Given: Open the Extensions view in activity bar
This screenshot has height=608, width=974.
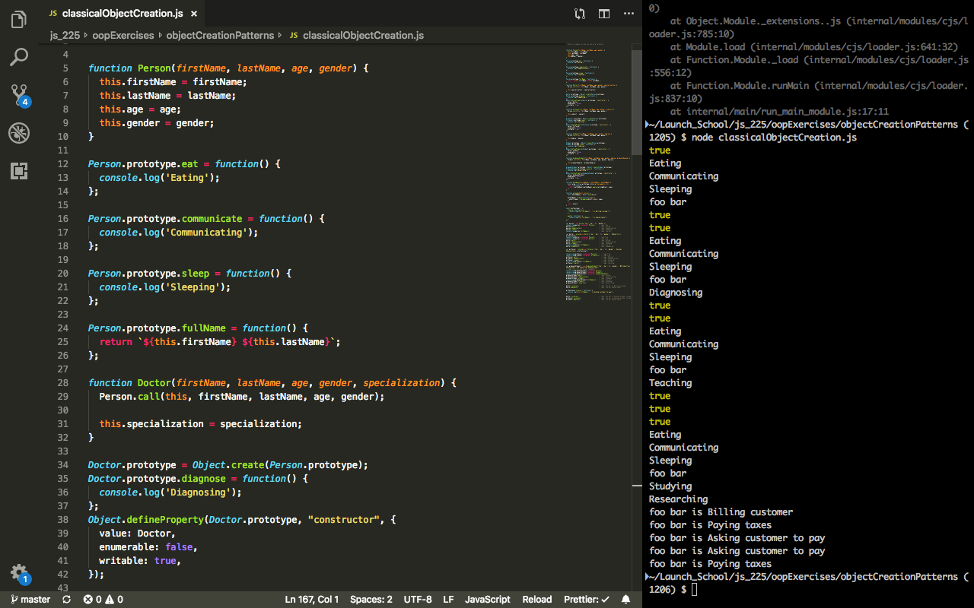Looking at the screenshot, I should pyautogui.click(x=19, y=171).
